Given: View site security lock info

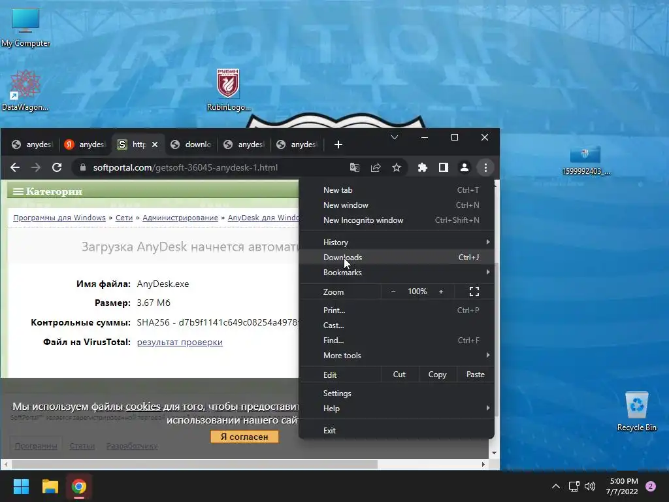Looking at the screenshot, I should tap(83, 168).
